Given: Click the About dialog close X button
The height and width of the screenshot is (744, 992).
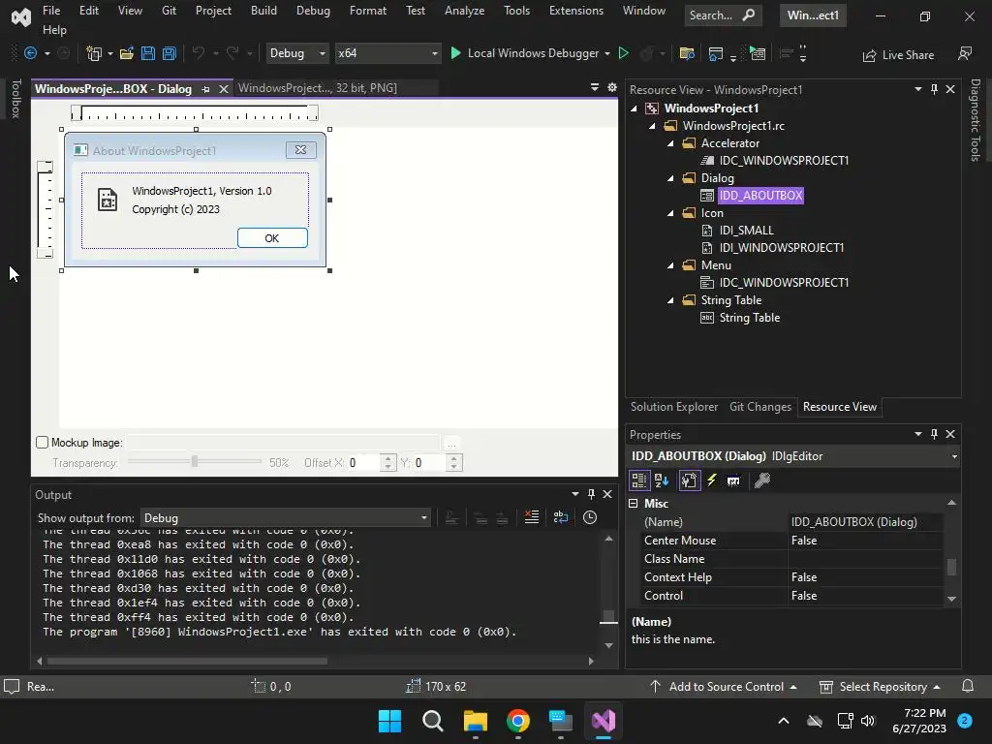Looking at the screenshot, I should 300,150.
